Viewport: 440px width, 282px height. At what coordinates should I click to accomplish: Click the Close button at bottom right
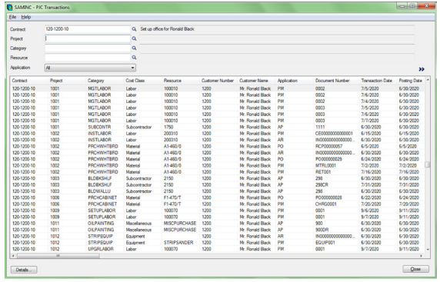415,269
